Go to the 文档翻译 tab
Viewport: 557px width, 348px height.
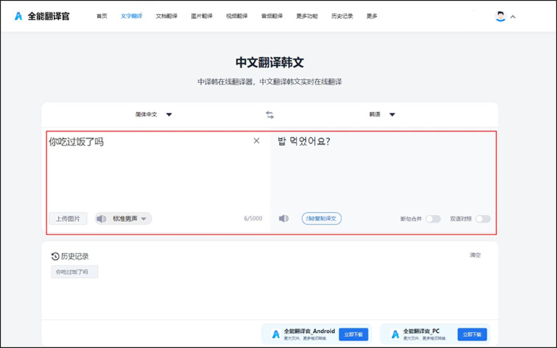coord(166,16)
